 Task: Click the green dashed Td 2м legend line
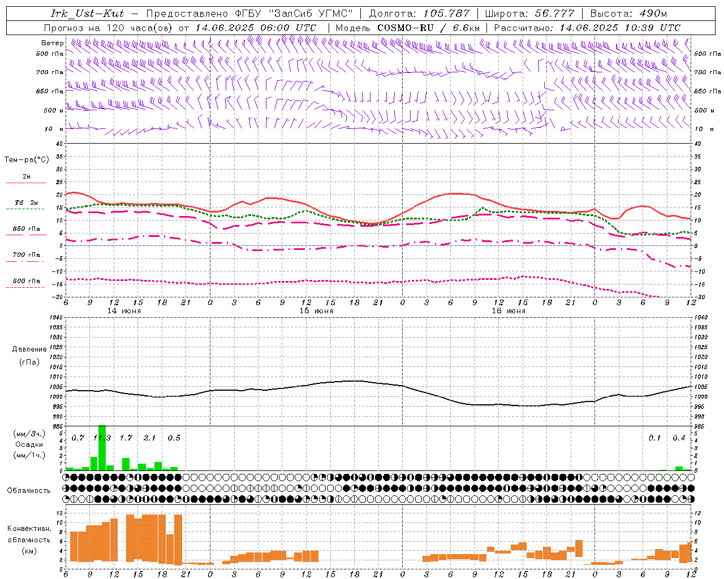26,209
